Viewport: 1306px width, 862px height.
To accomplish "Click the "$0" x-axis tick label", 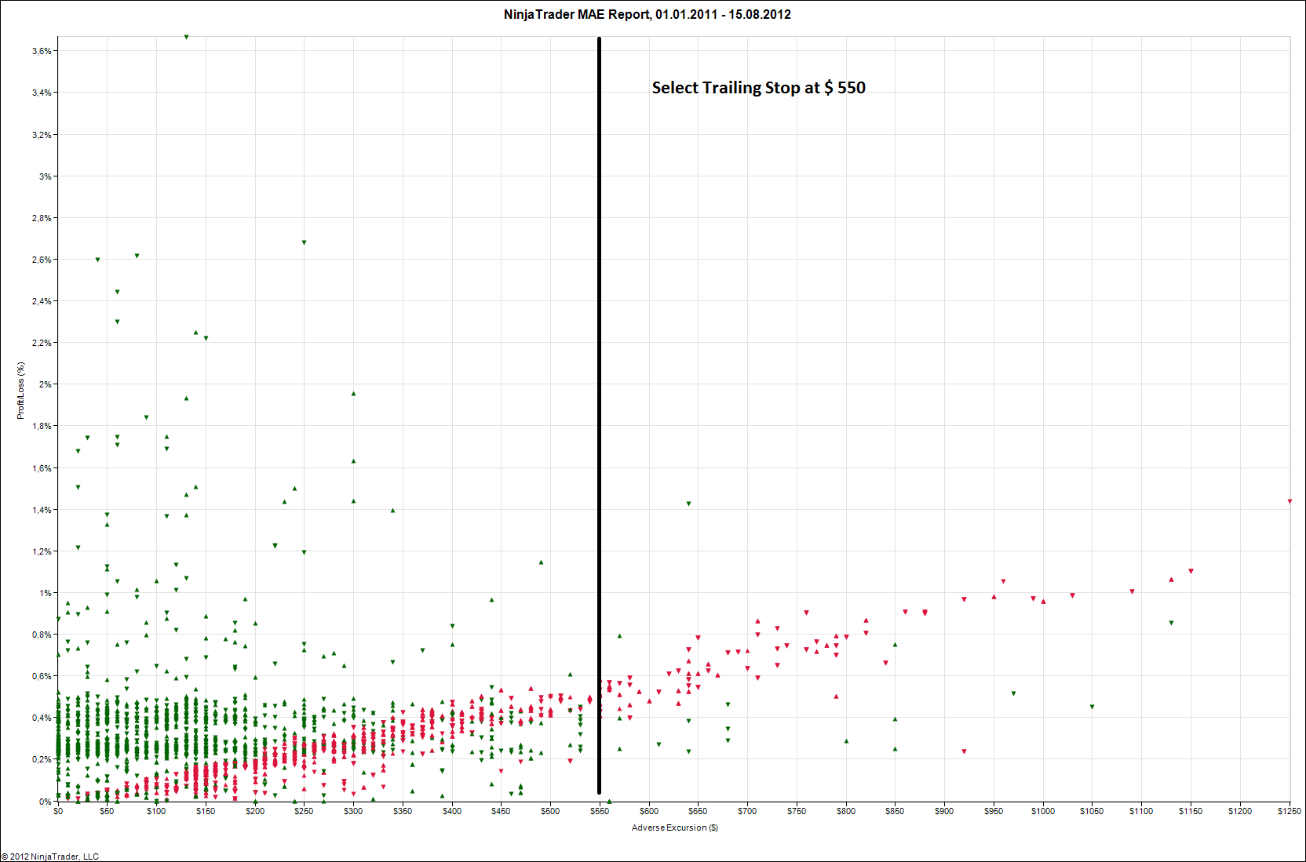I will (x=58, y=811).
